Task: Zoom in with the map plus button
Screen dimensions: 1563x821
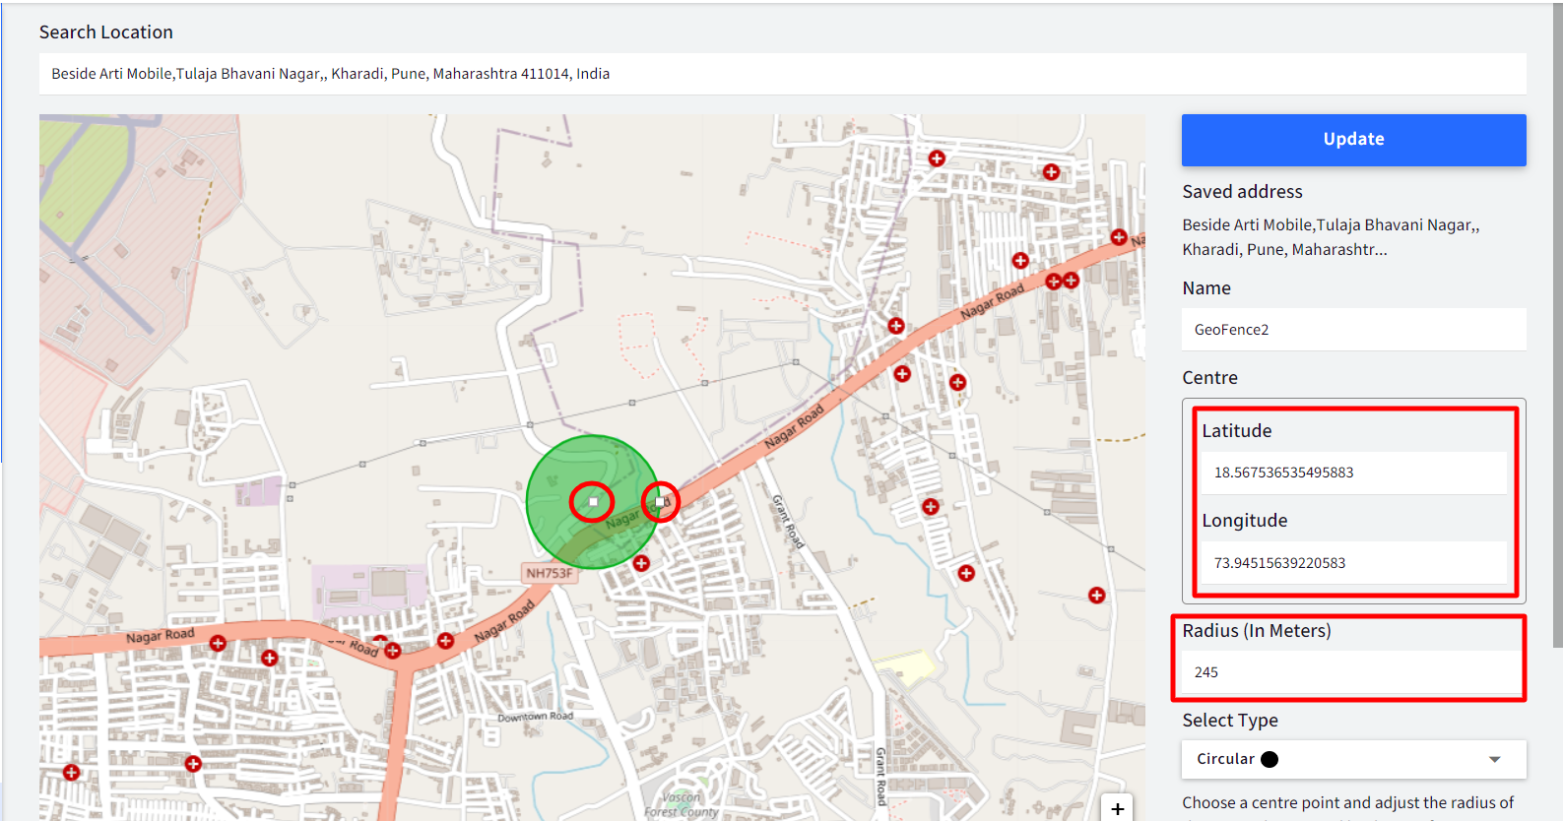Action: [1117, 808]
